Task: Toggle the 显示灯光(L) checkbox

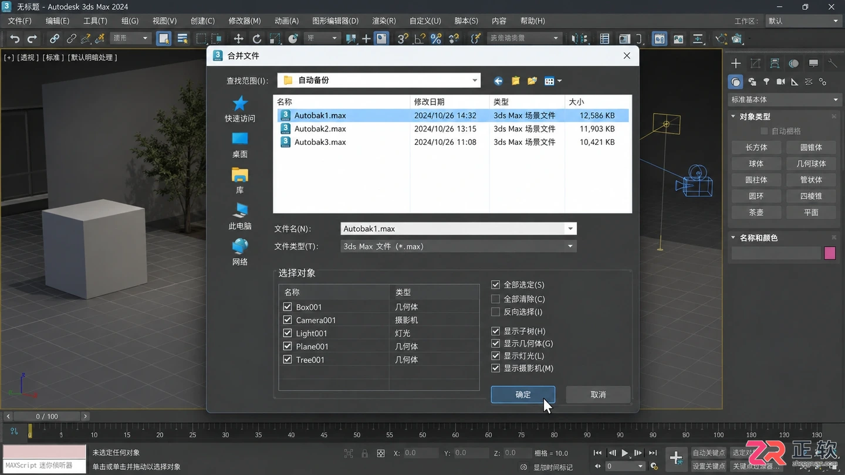Action: 496,356
